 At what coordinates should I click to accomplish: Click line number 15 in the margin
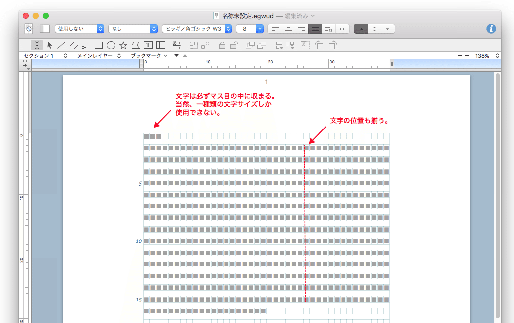[x=139, y=300]
